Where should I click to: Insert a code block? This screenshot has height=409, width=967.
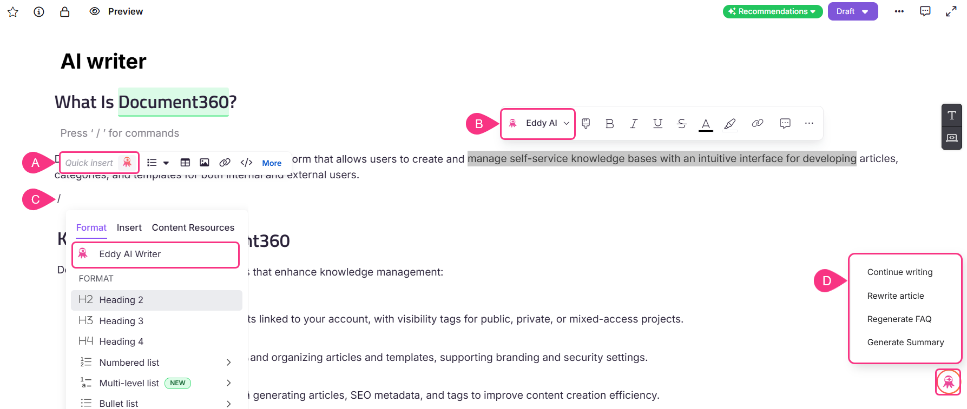pos(246,163)
